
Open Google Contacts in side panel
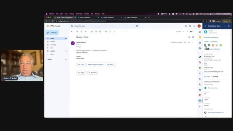200,48
